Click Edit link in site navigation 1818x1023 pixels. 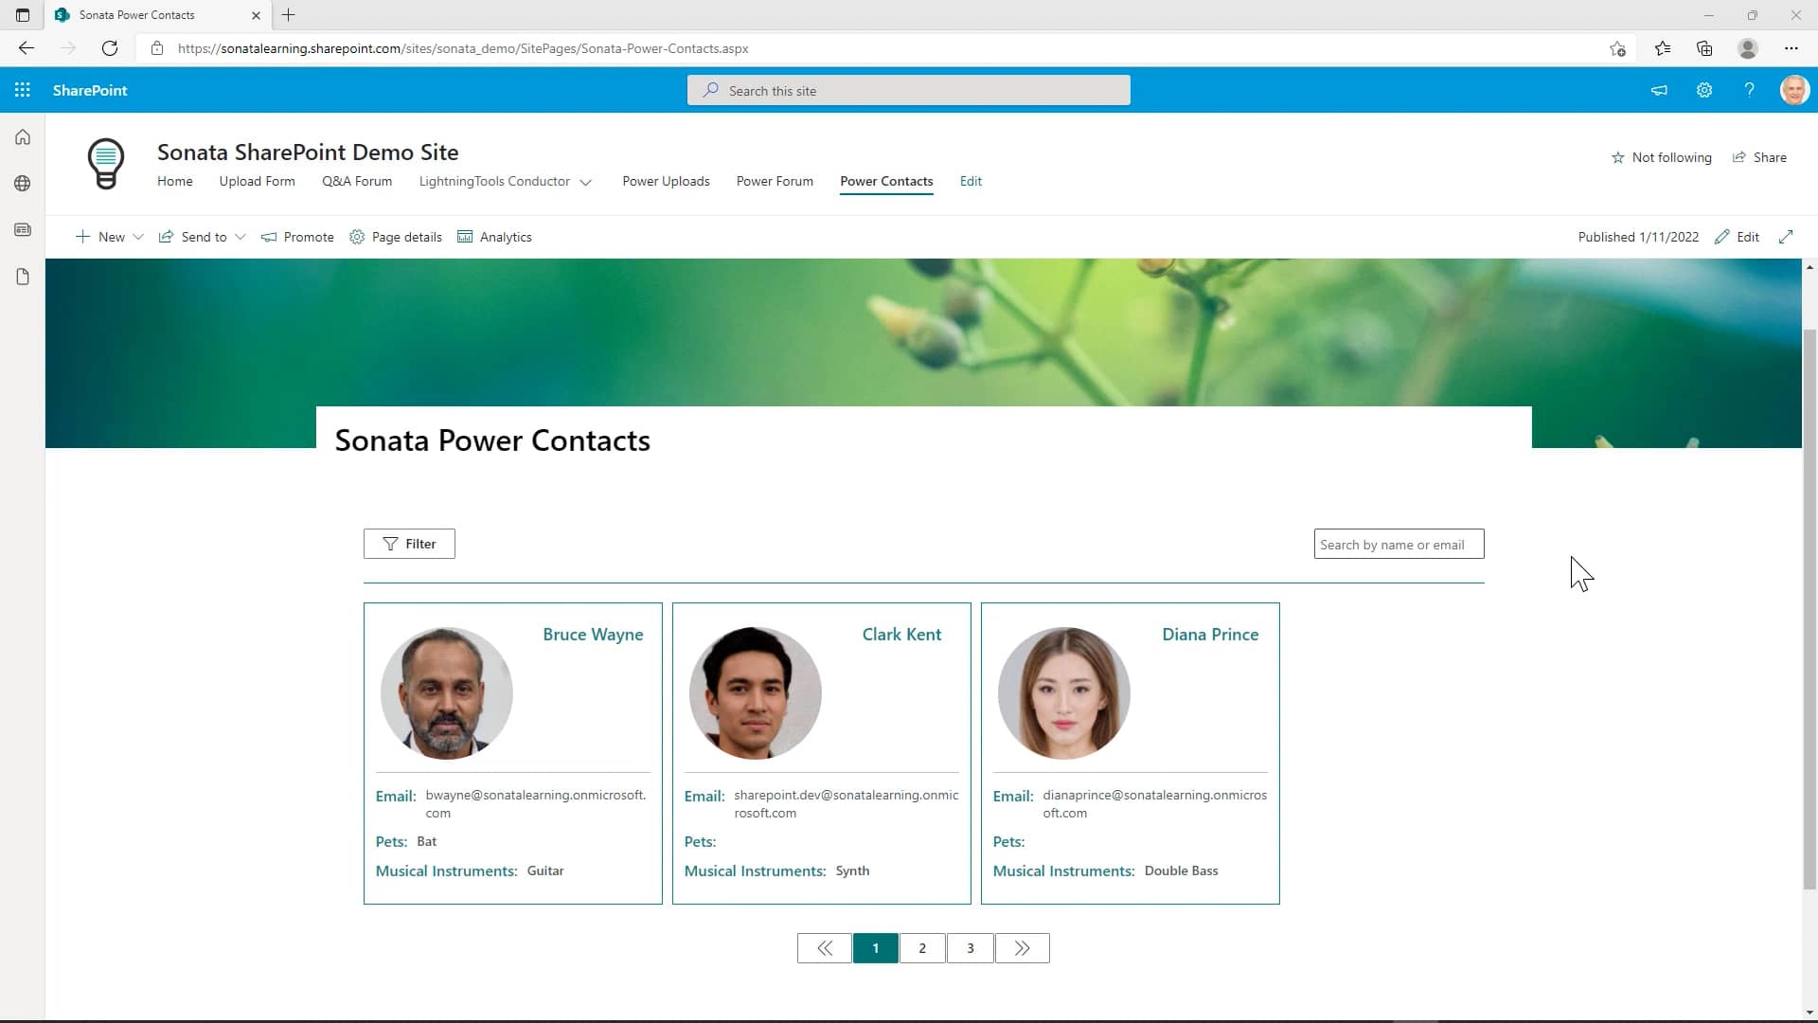(971, 181)
